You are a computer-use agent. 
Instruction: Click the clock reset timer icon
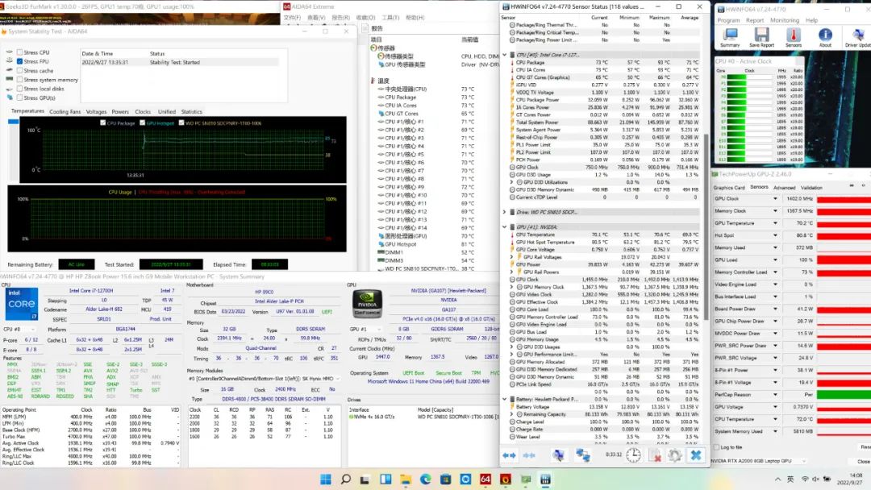[634, 455]
